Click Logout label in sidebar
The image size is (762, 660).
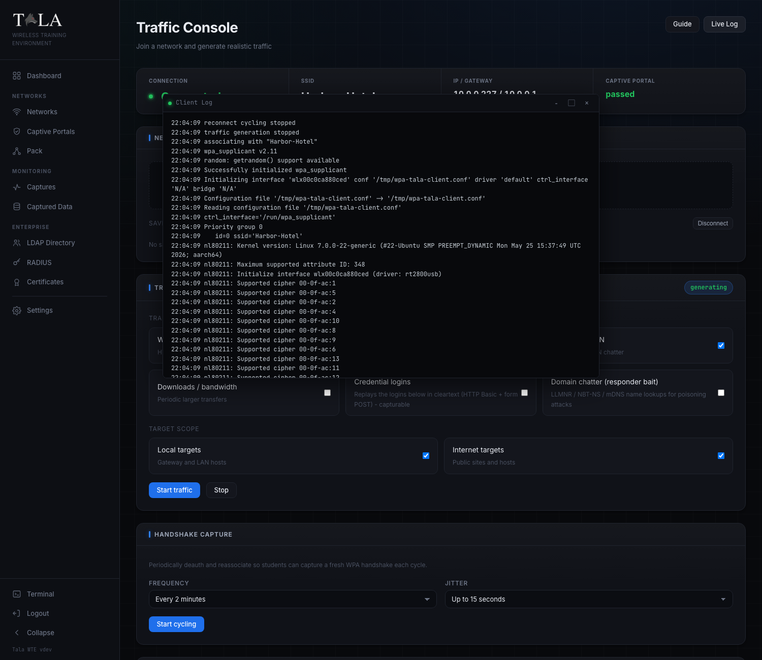point(38,613)
